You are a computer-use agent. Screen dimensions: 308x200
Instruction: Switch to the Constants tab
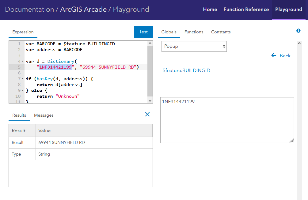(221, 32)
